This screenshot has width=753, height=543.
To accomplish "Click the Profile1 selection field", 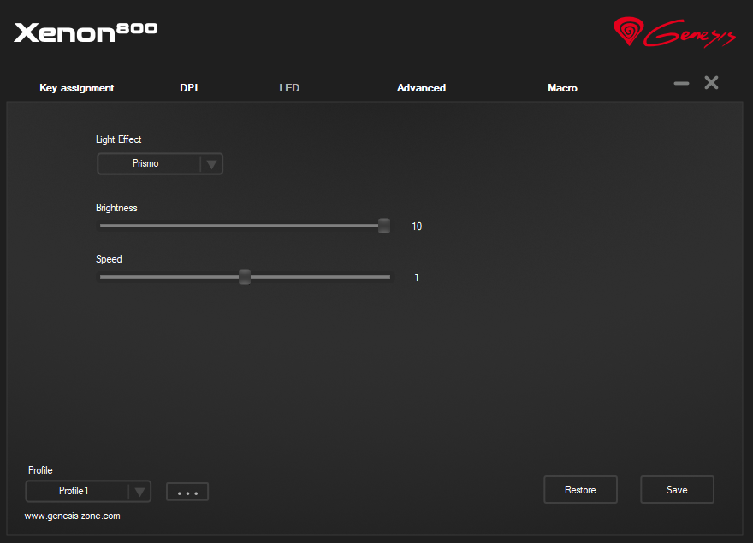I will pyautogui.click(x=75, y=492).
